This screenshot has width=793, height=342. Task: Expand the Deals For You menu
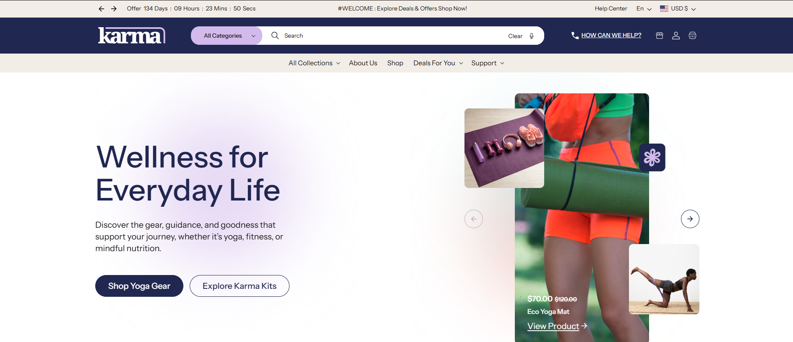(438, 63)
